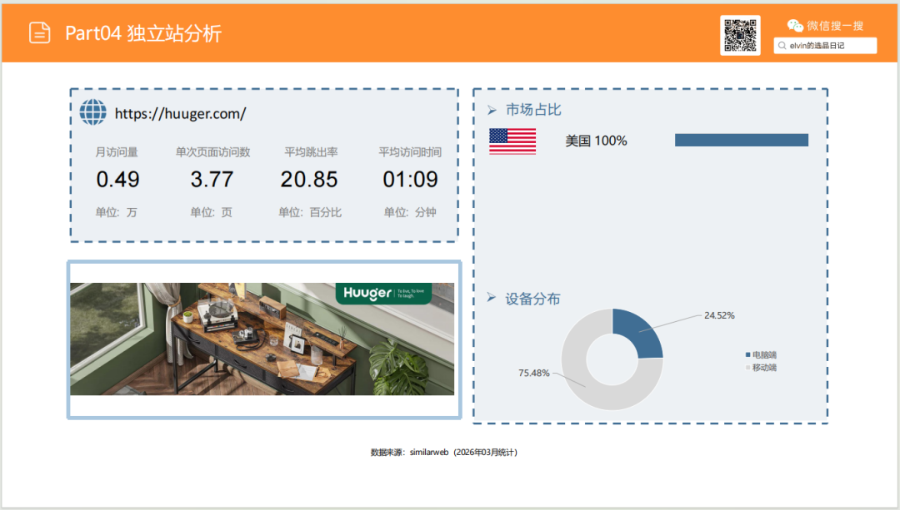Click the magnifier icon in the search box
Viewport: 900px width, 510px height.
(780, 46)
